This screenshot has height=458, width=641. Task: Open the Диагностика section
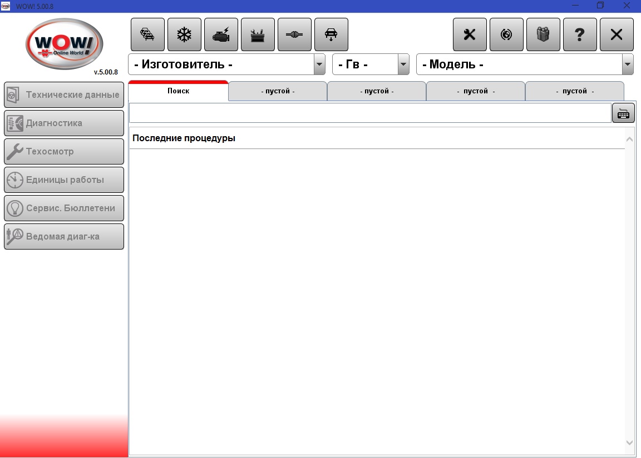[x=64, y=123]
